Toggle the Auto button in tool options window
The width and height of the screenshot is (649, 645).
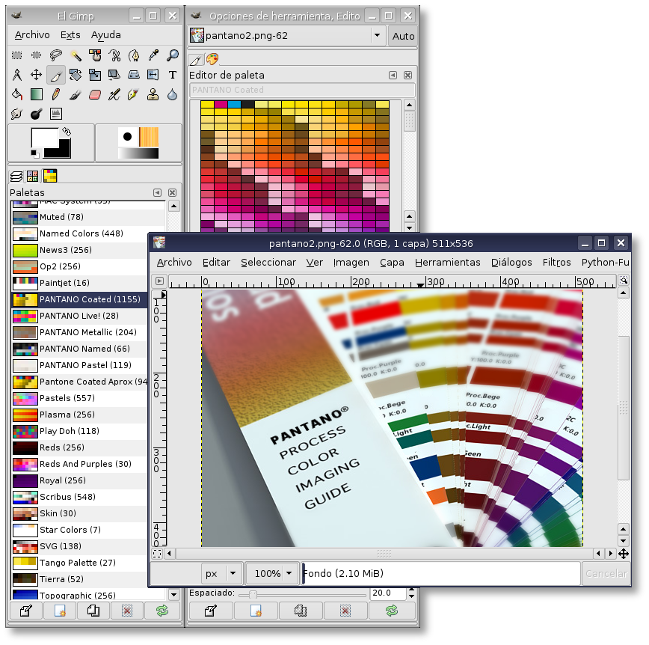tap(403, 36)
